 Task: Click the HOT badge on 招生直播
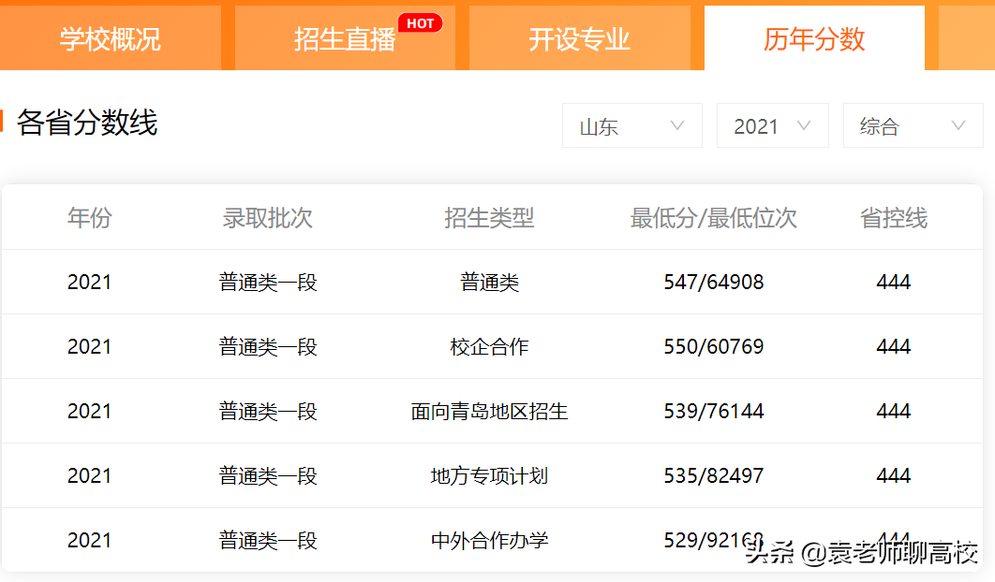coord(421,24)
